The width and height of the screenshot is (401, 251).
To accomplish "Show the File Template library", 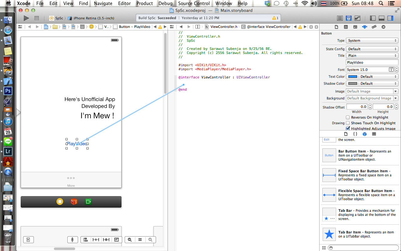I will tap(346, 134).
